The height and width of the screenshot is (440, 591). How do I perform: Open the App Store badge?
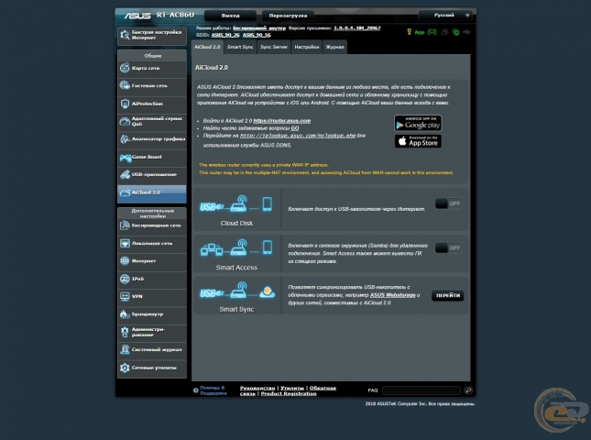(x=418, y=141)
